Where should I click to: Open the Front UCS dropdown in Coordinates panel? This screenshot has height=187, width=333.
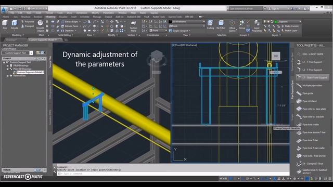click(158, 31)
